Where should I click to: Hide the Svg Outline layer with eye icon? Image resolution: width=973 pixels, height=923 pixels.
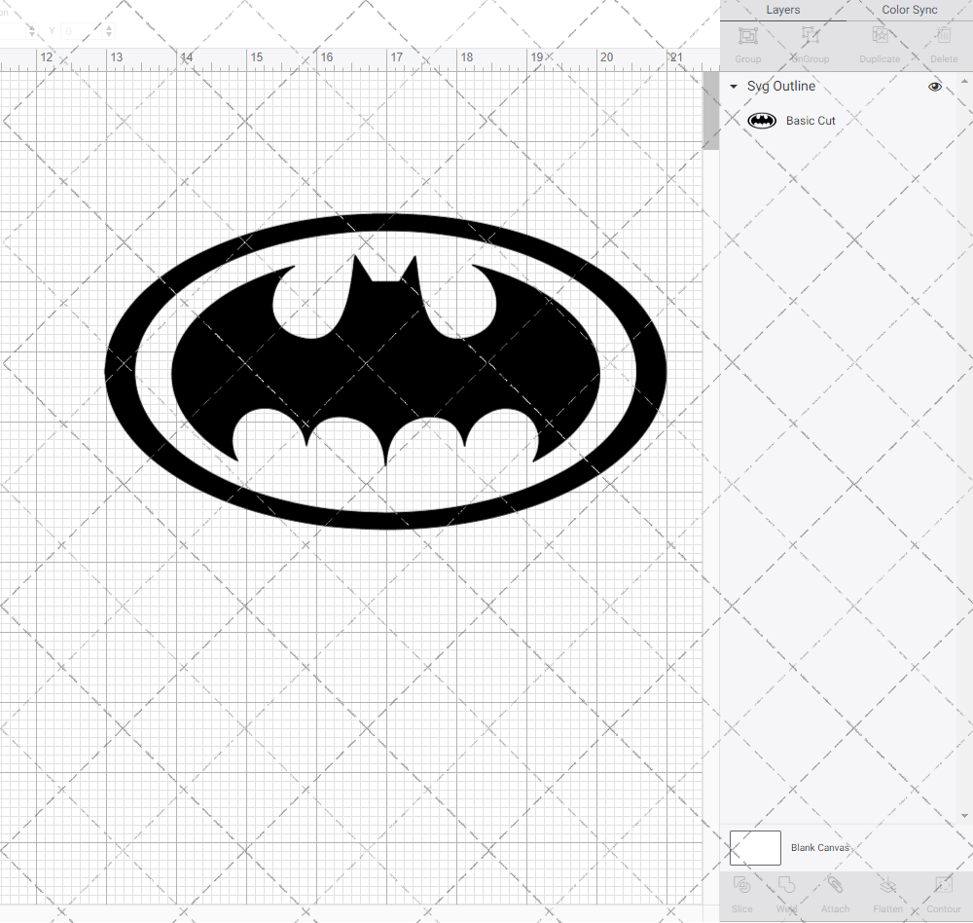pyautogui.click(x=935, y=87)
